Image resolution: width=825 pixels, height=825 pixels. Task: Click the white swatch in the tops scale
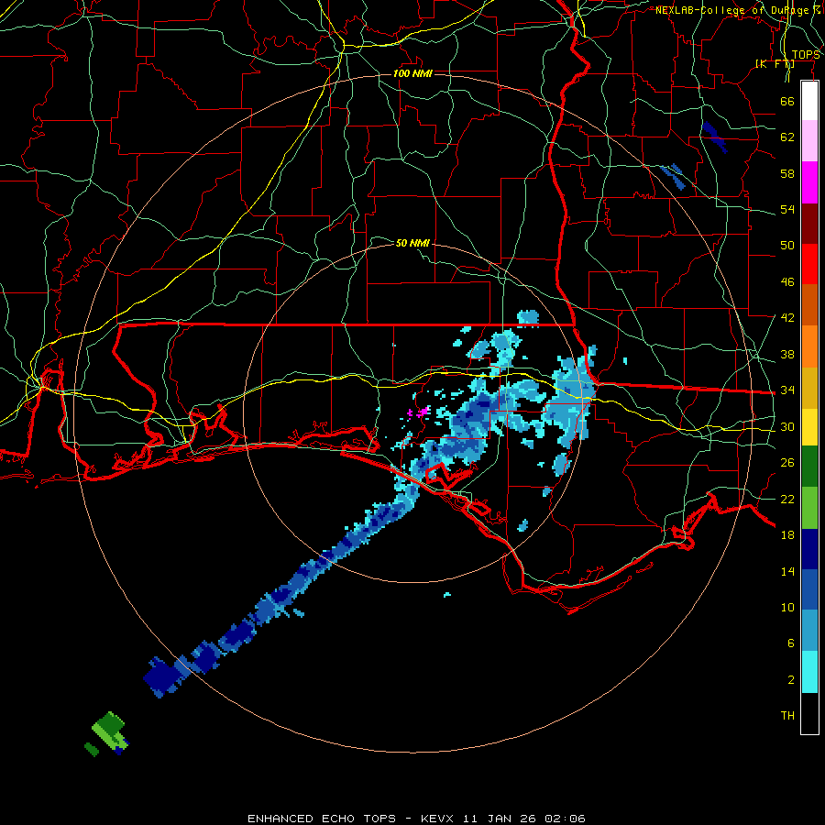pyautogui.click(x=809, y=101)
